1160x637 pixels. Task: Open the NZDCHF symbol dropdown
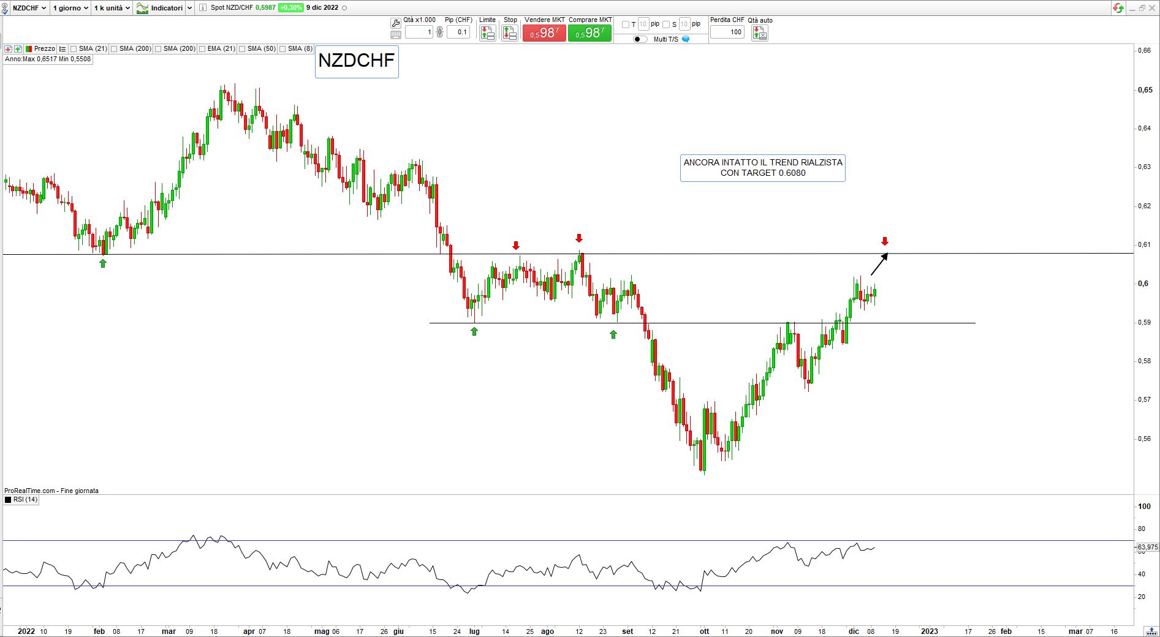tap(29, 8)
